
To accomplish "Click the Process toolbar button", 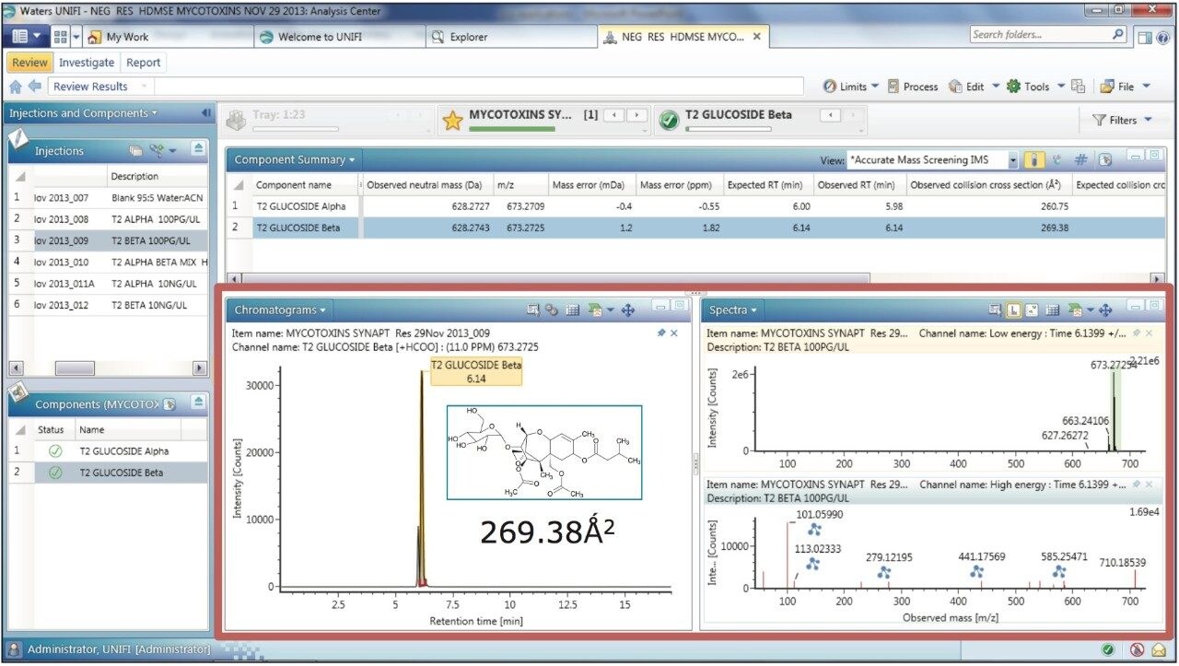I will (912, 87).
